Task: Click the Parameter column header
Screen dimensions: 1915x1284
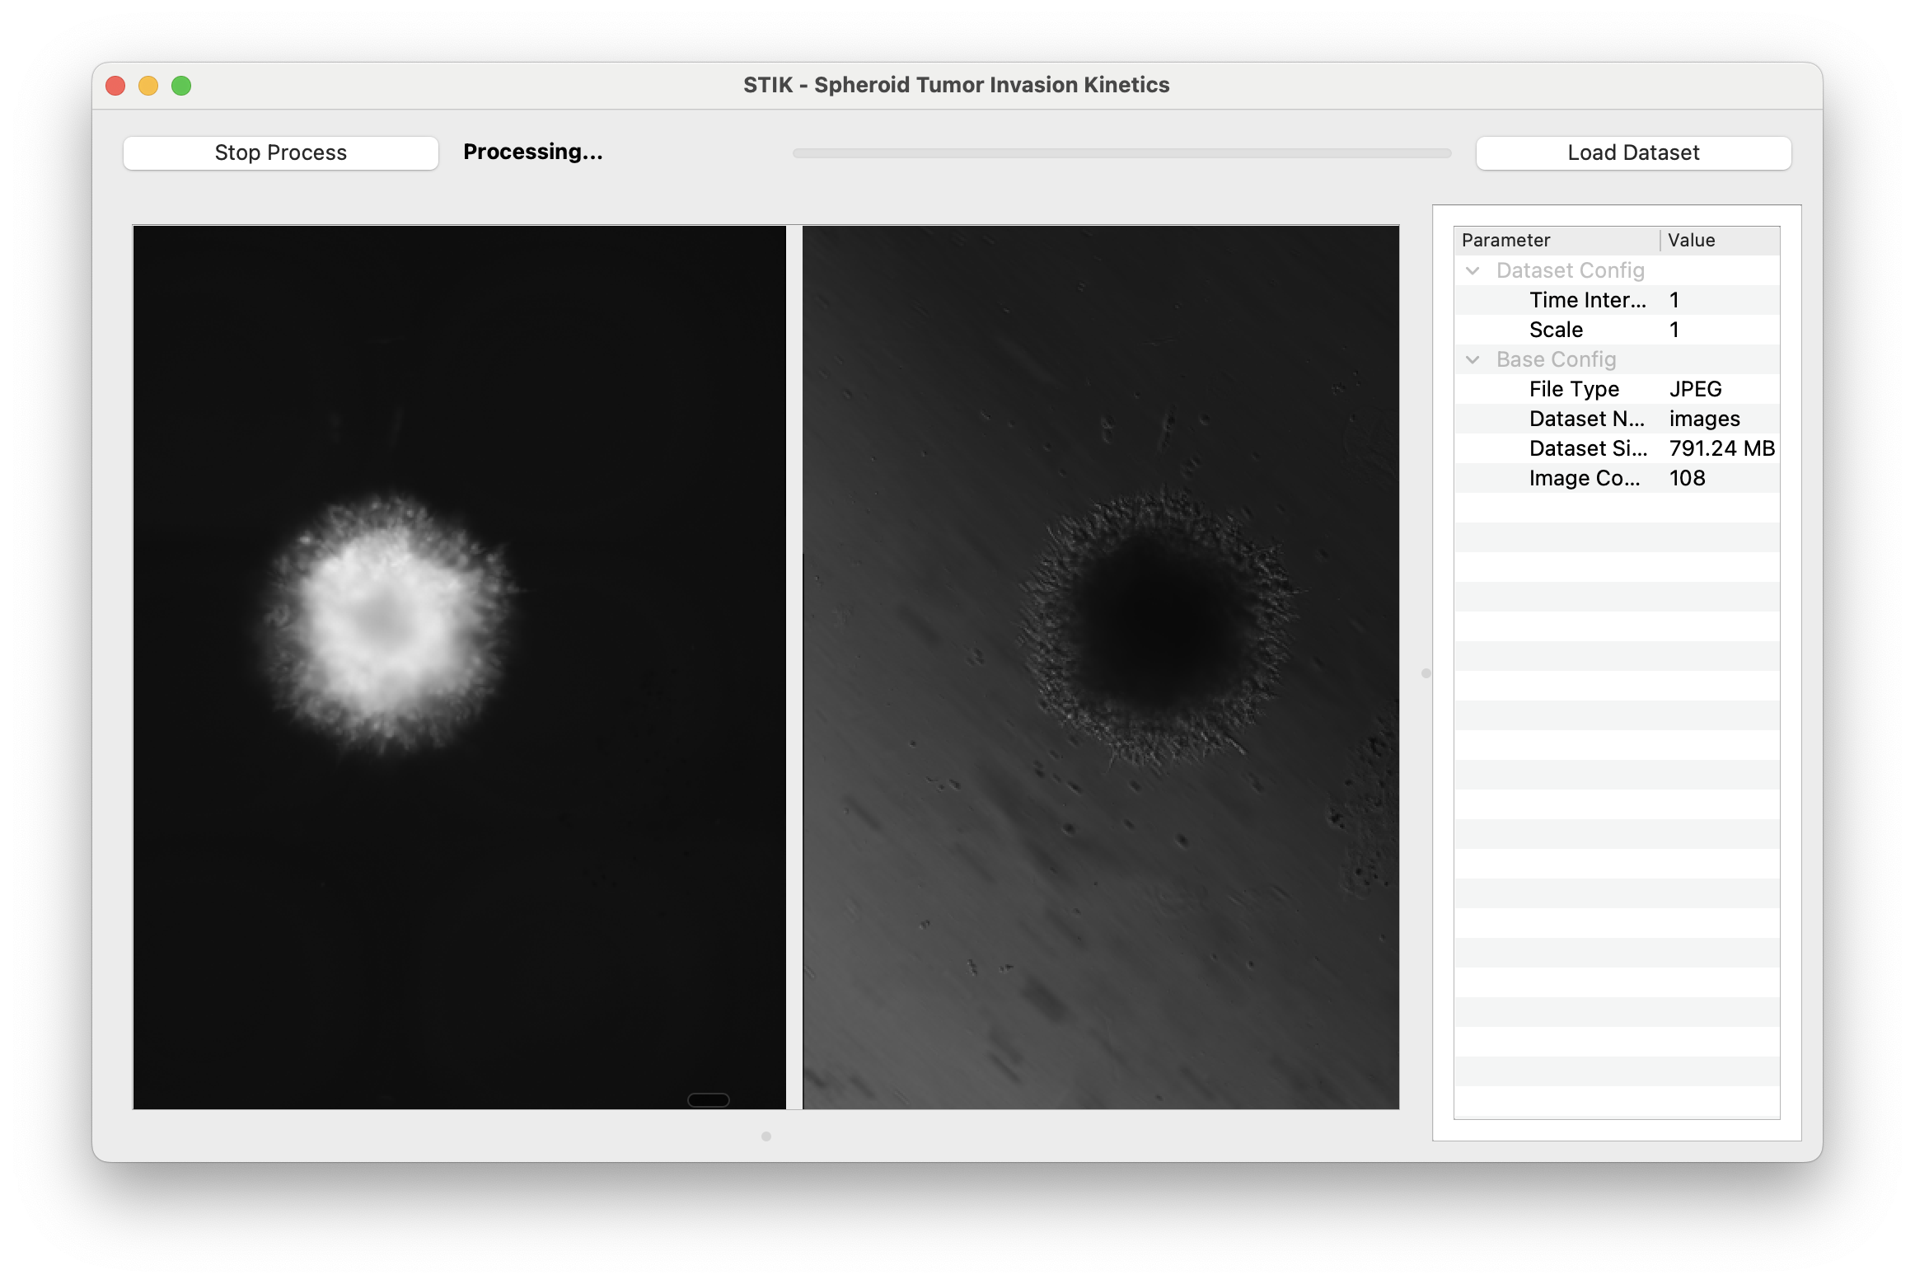Action: click(x=1505, y=241)
